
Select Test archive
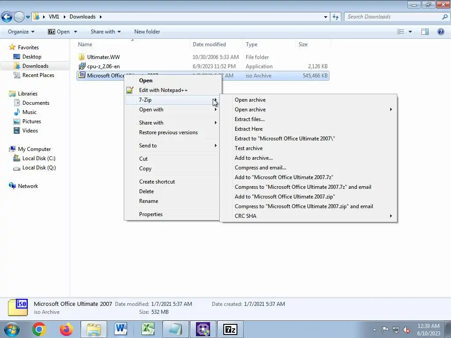(x=248, y=148)
